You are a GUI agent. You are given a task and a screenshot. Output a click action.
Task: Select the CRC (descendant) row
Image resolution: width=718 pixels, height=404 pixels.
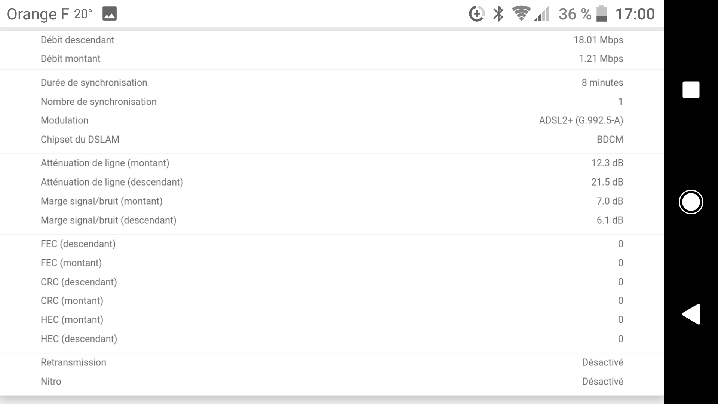pyautogui.click(x=332, y=282)
